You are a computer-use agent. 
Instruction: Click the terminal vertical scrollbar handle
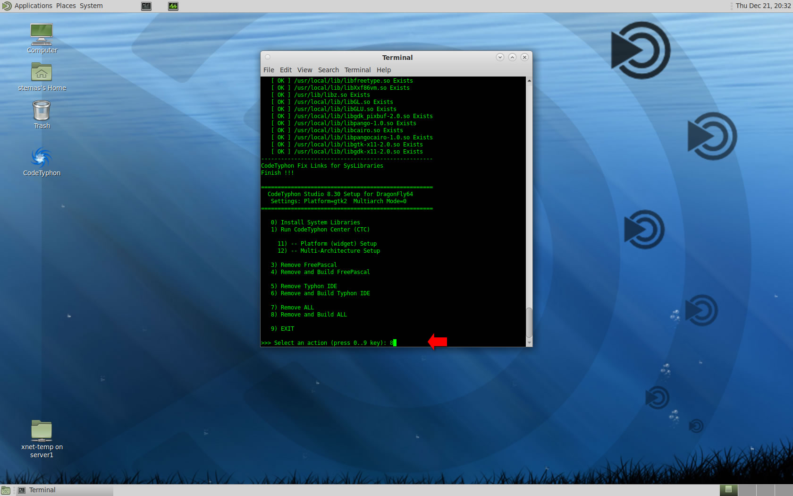529,323
